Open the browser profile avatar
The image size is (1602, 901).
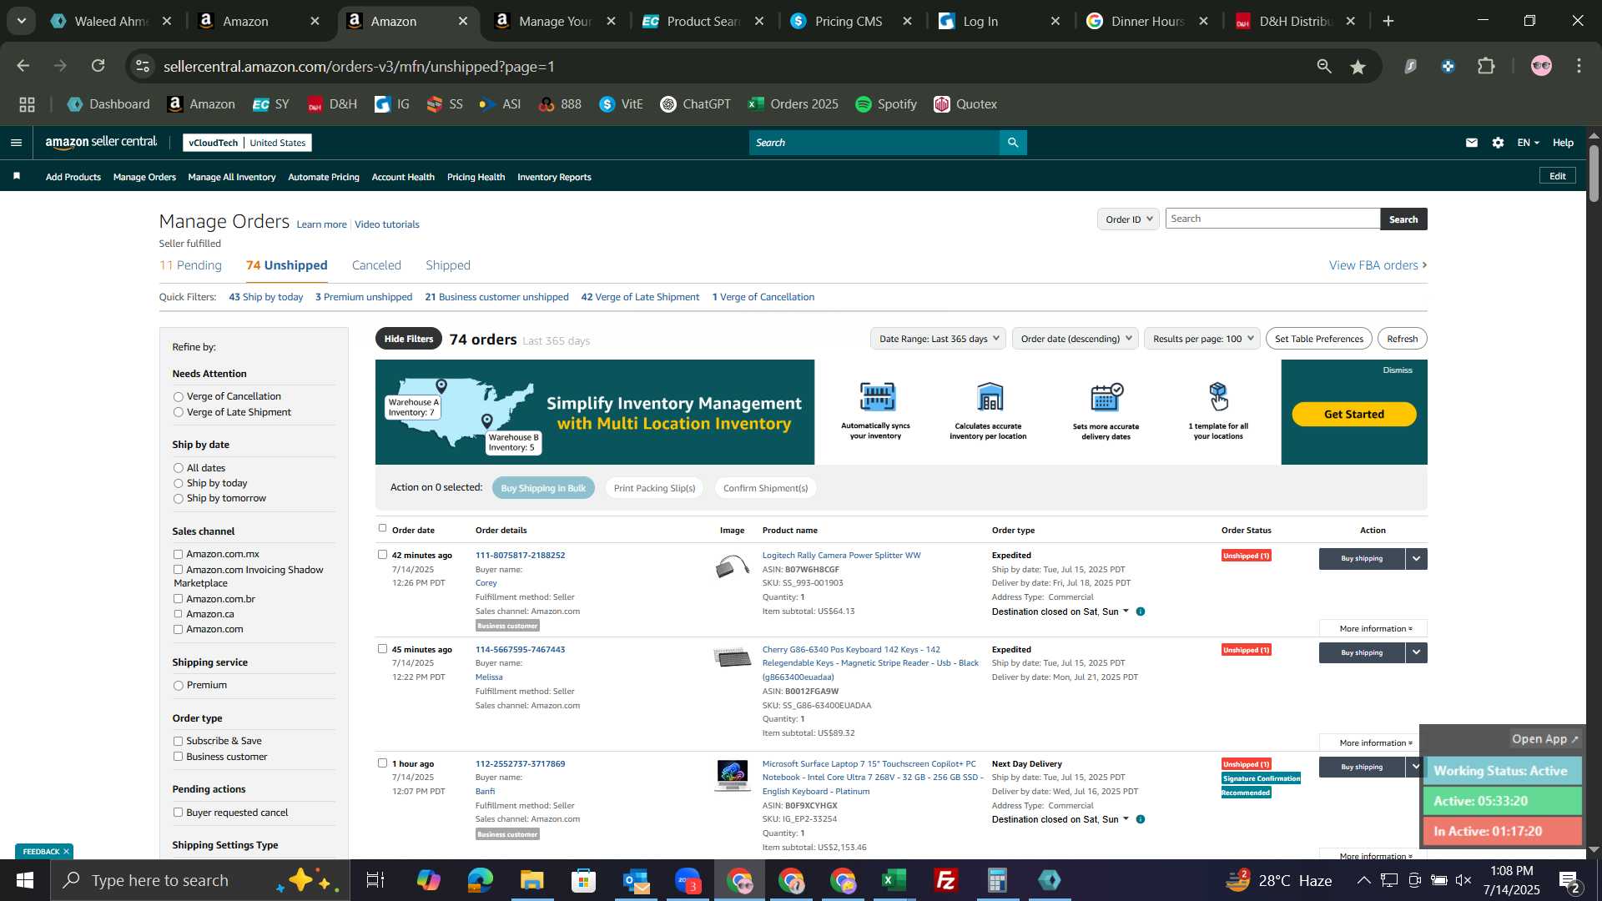[x=1541, y=66]
